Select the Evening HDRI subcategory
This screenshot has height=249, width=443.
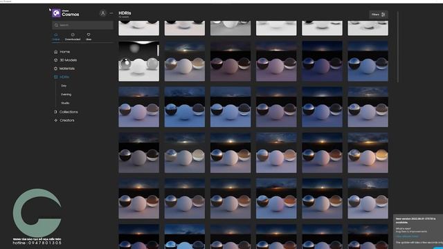tap(66, 94)
